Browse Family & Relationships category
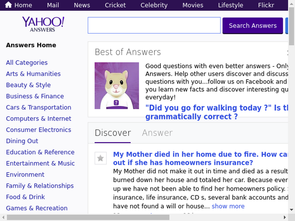 click(40, 186)
